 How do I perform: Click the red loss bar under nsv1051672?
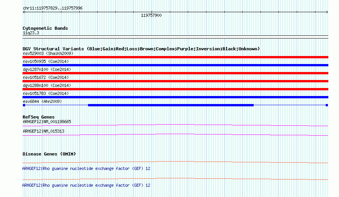(175, 81)
